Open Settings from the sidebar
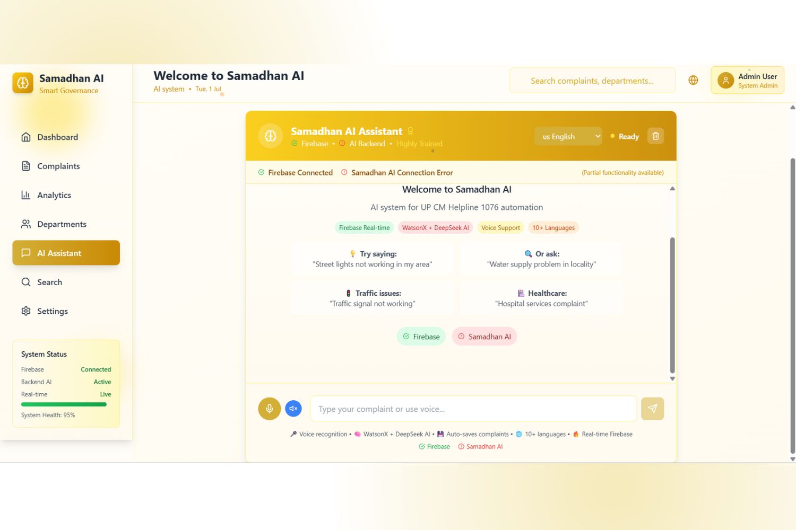The image size is (796, 530). point(66,311)
